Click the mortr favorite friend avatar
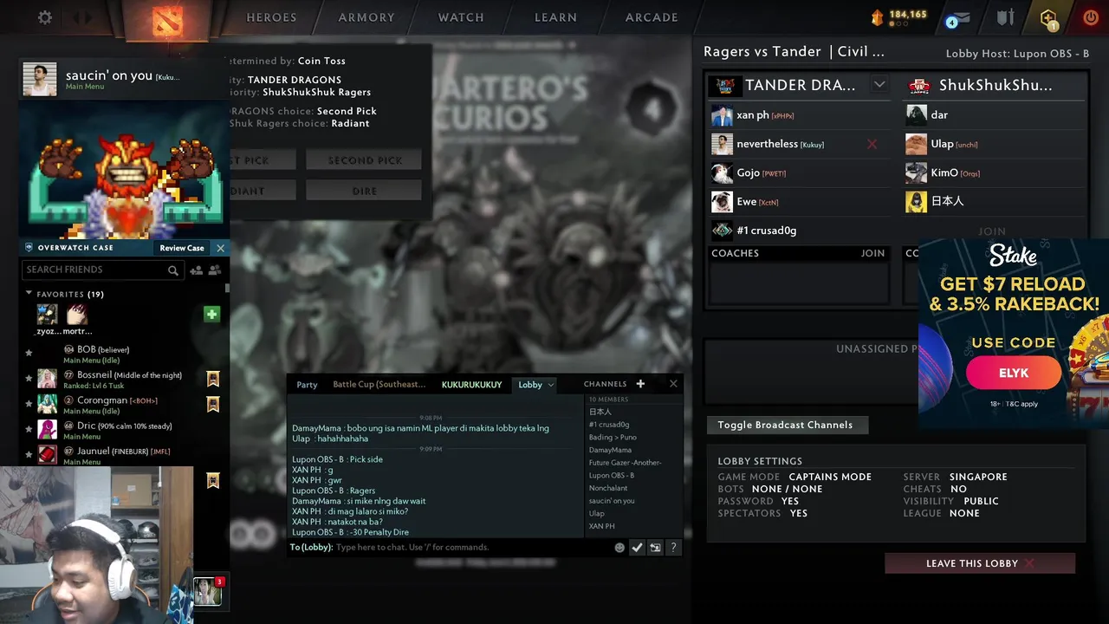This screenshot has width=1109, height=624. click(77, 314)
